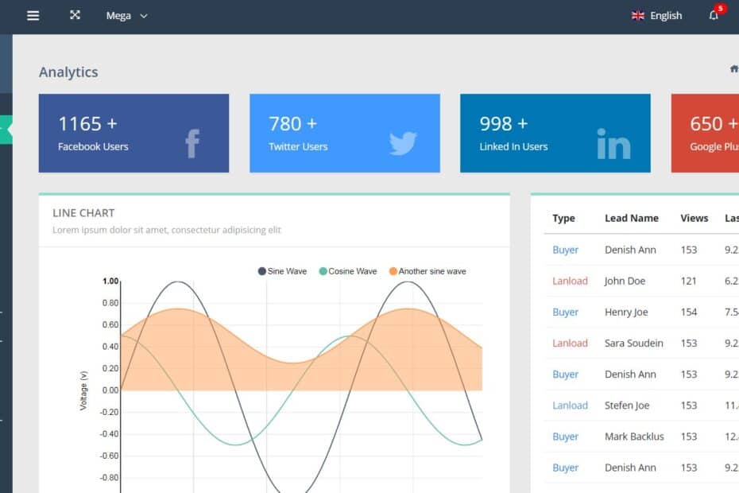Select the English language option

666,16
